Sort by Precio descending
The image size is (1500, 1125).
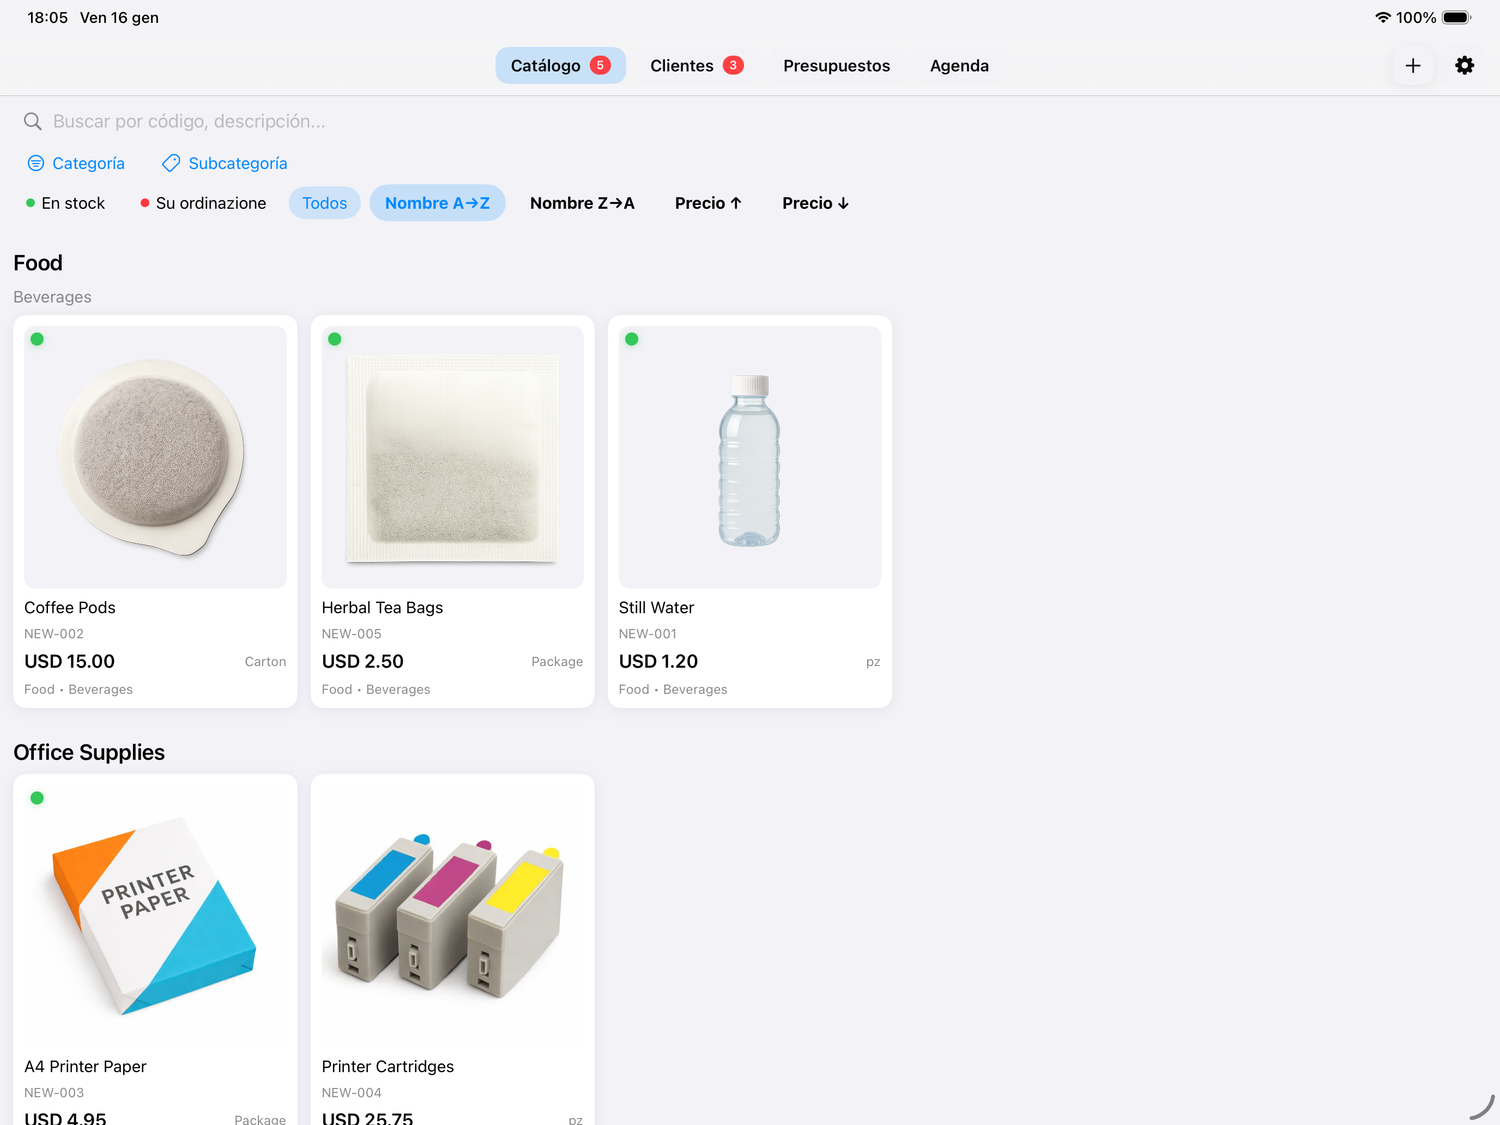(816, 203)
